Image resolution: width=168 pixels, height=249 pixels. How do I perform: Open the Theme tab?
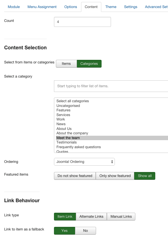pyautogui.click(x=111, y=7)
